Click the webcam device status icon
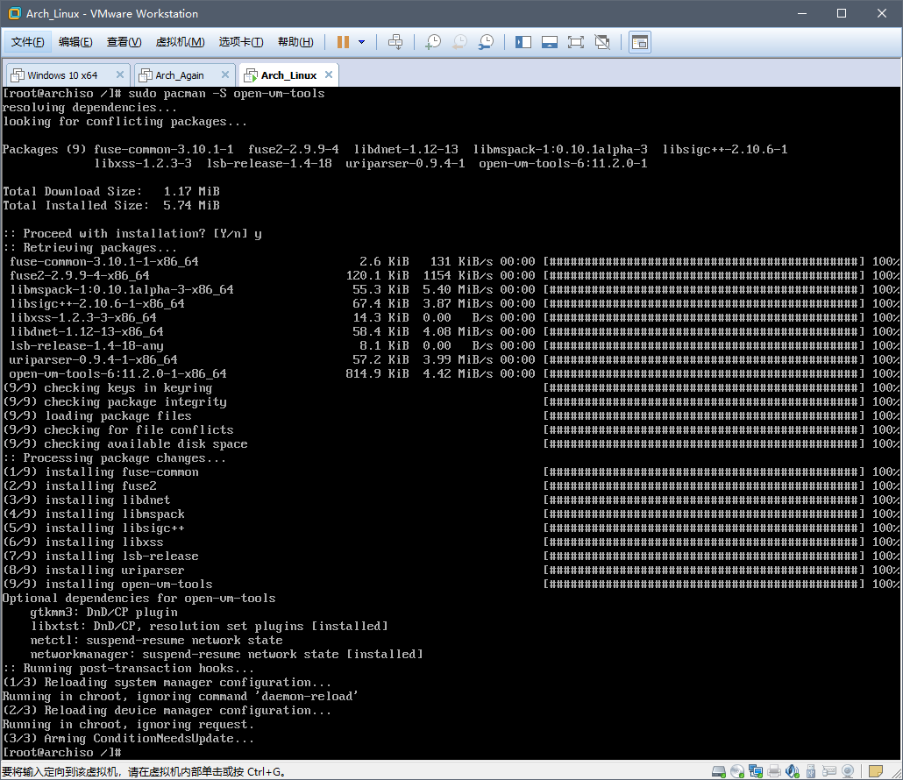Screen dimensions: 903x780 [x=848, y=771]
